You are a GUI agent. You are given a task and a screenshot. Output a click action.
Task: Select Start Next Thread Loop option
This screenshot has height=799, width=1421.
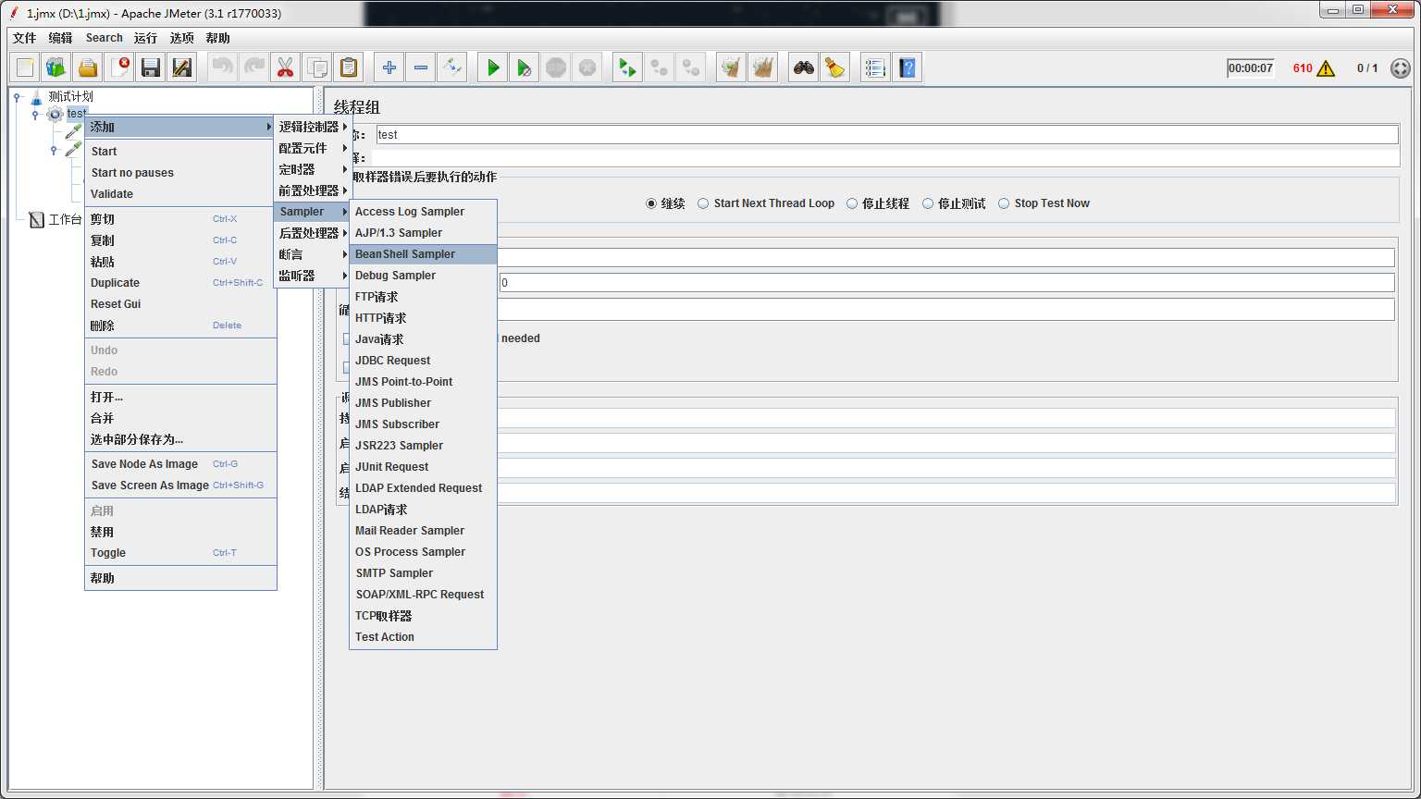point(766,203)
